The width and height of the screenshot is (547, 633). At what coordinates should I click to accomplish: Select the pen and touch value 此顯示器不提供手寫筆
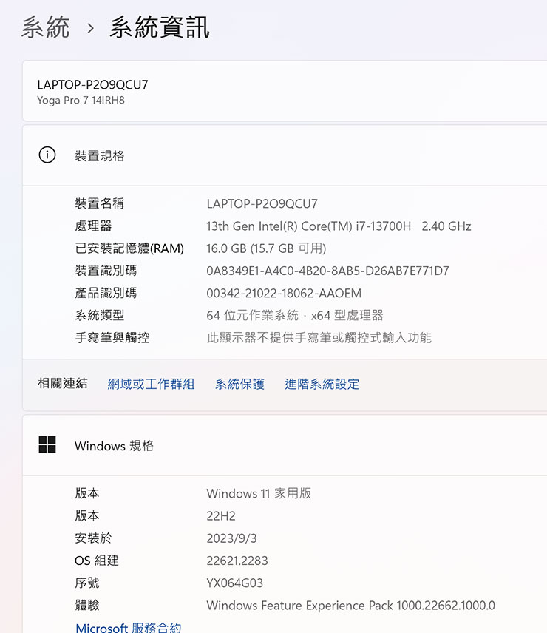click(319, 337)
